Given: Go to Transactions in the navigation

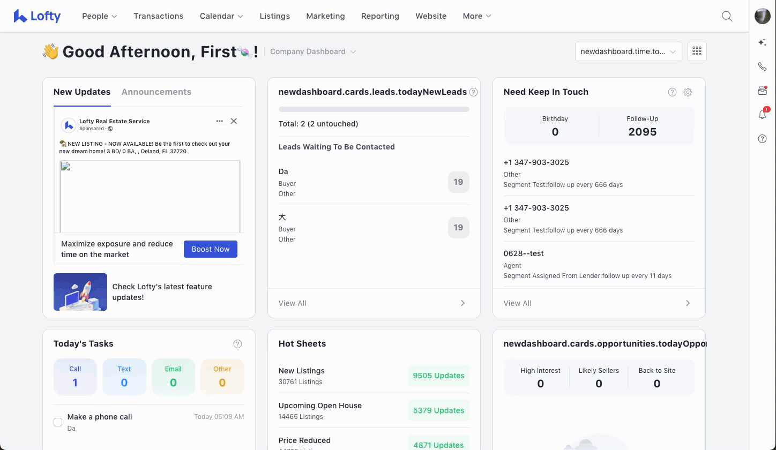Looking at the screenshot, I should [x=158, y=16].
